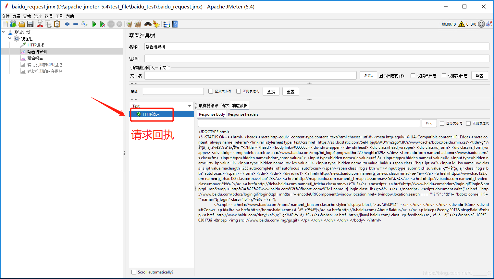494x279 pixels.
Task: Click the grey Stop icon
Action: coord(111,24)
